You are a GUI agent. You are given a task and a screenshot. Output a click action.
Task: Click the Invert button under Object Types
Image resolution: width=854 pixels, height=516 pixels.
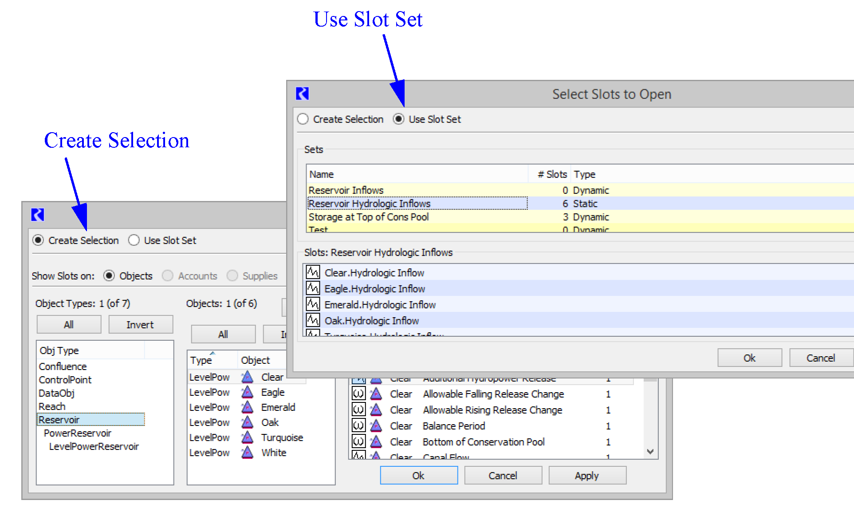140,325
